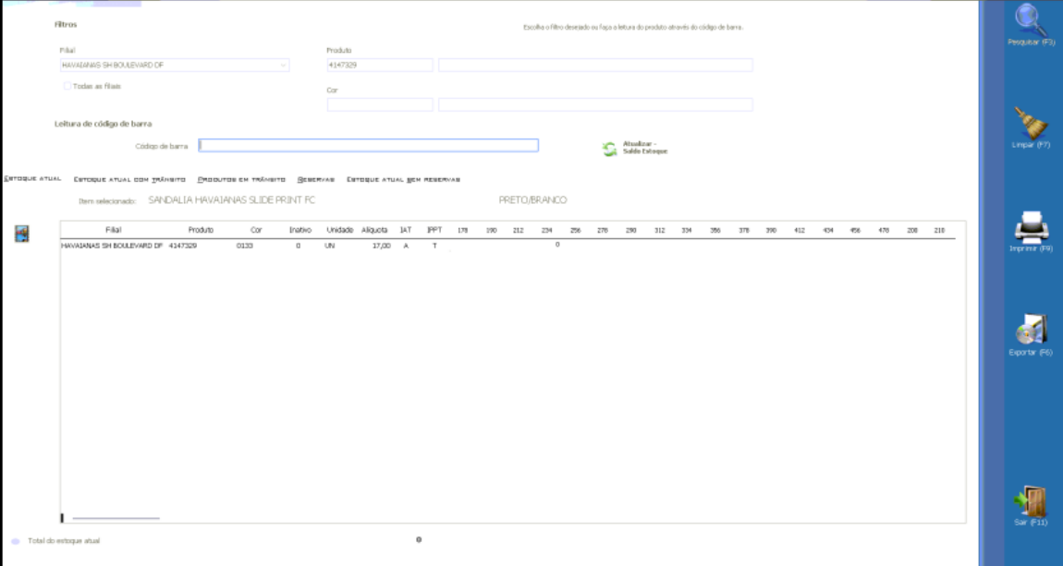Click the small icon left of the stock grid
Screen dimensions: 1063x566
(x=22, y=234)
